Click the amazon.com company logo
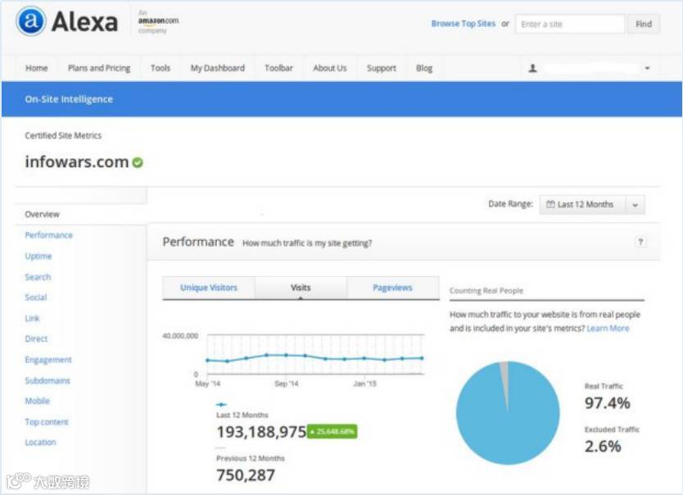Image resolution: width=683 pixels, height=495 pixels. pos(158,21)
